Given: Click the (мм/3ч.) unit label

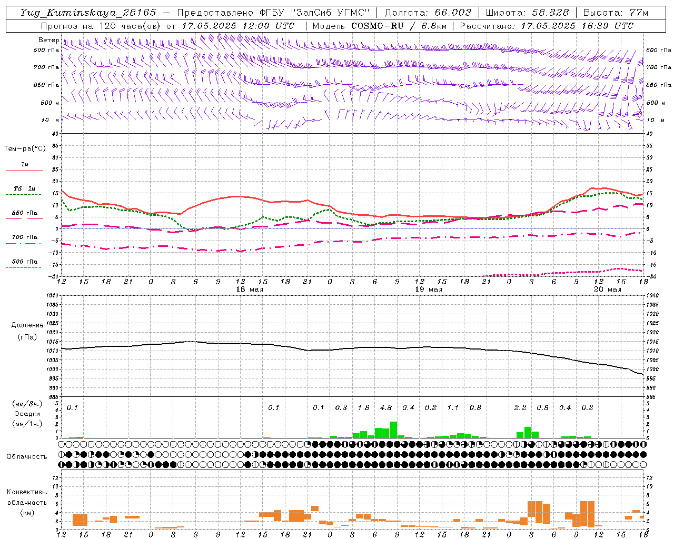Looking at the screenshot, I should (27, 404).
